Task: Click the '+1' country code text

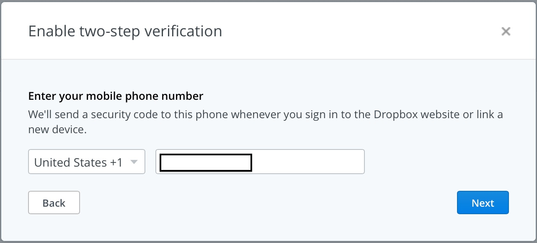Action: pyautogui.click(x=116, y=162)
